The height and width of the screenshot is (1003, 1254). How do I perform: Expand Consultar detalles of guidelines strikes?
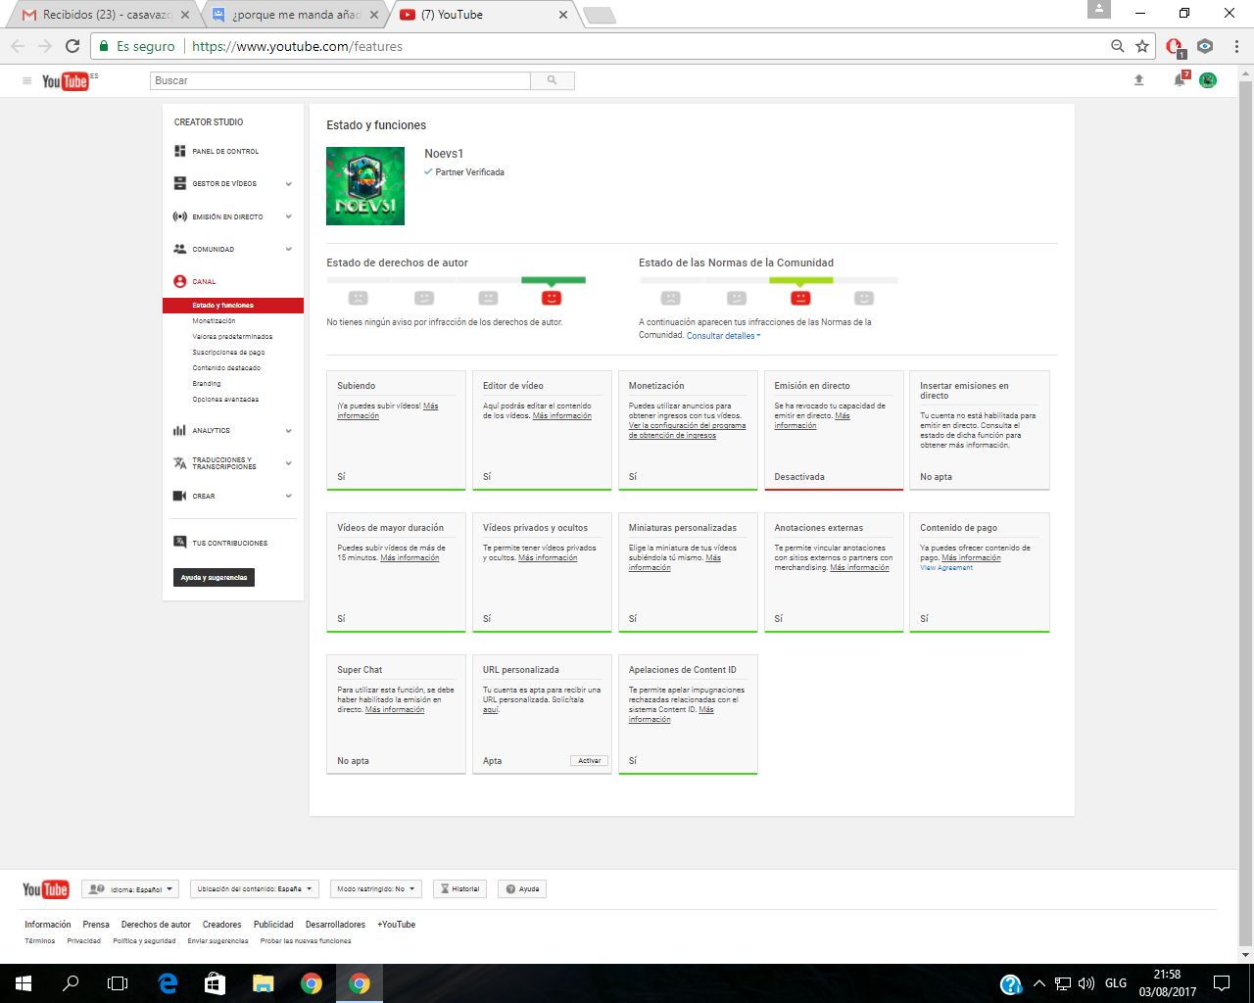723,336
